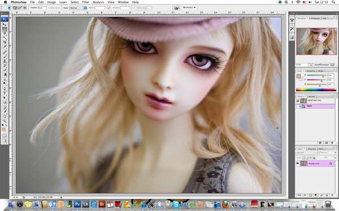Select the Rectangular Marquee tool in toolbox
339x211 pixels.
(5, 29)
